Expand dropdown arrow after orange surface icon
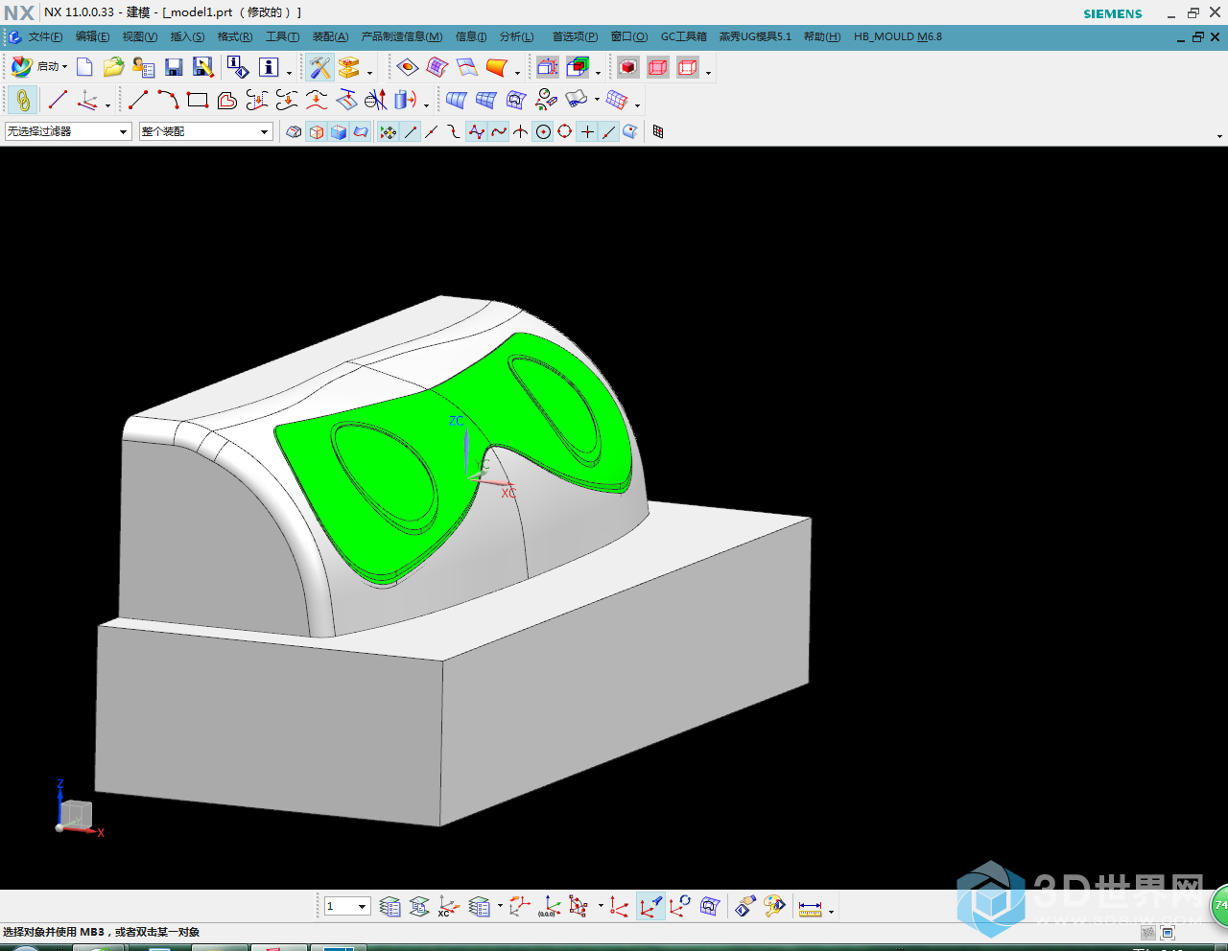The height and width of the screenshot is (951, 1228). [x=517, y=72]
